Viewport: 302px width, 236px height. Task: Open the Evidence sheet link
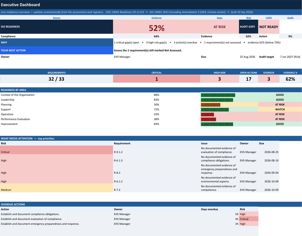pyautogui.click(x=156, y=18)
